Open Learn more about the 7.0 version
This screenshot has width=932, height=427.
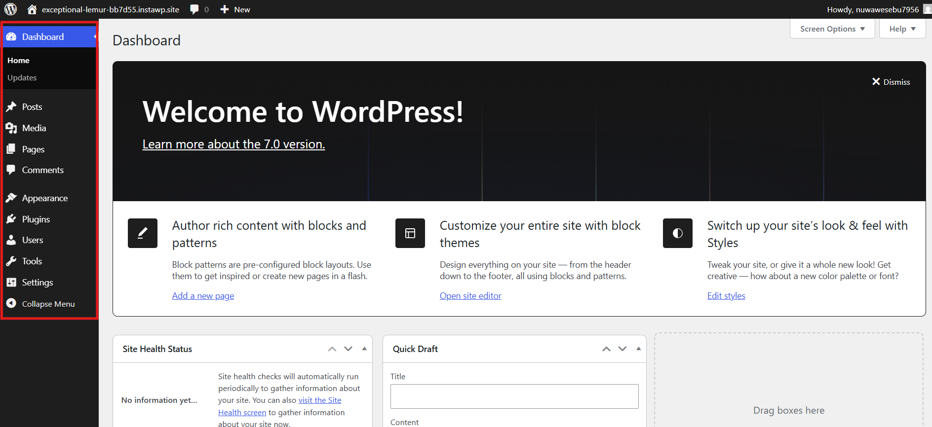tap(233, 144)
